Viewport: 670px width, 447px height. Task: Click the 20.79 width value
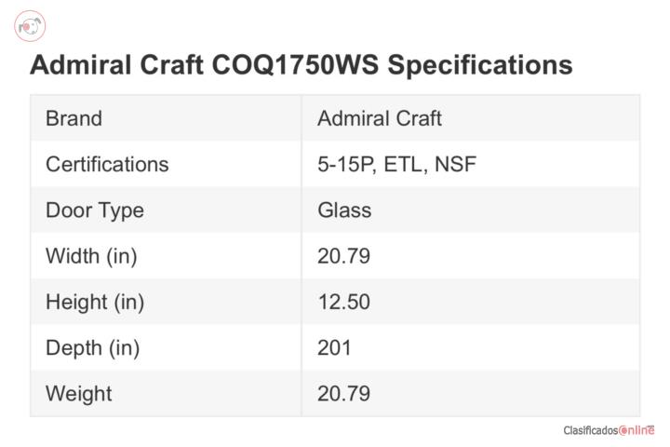click(343, 256)
